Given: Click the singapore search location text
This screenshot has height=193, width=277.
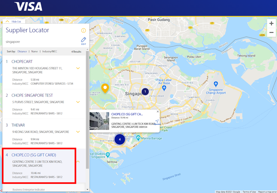Looking at the screenshot, I should point(13,42).
